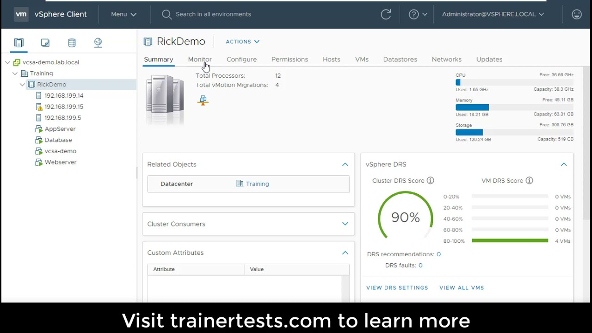592x333 pixels.
Task: Select the Training datacenter in tree
Action: [41, 73]
